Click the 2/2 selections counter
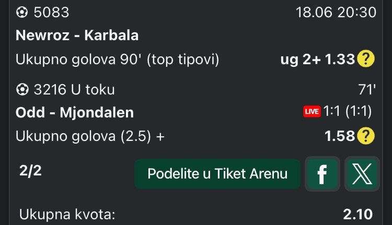 [30, 171]
